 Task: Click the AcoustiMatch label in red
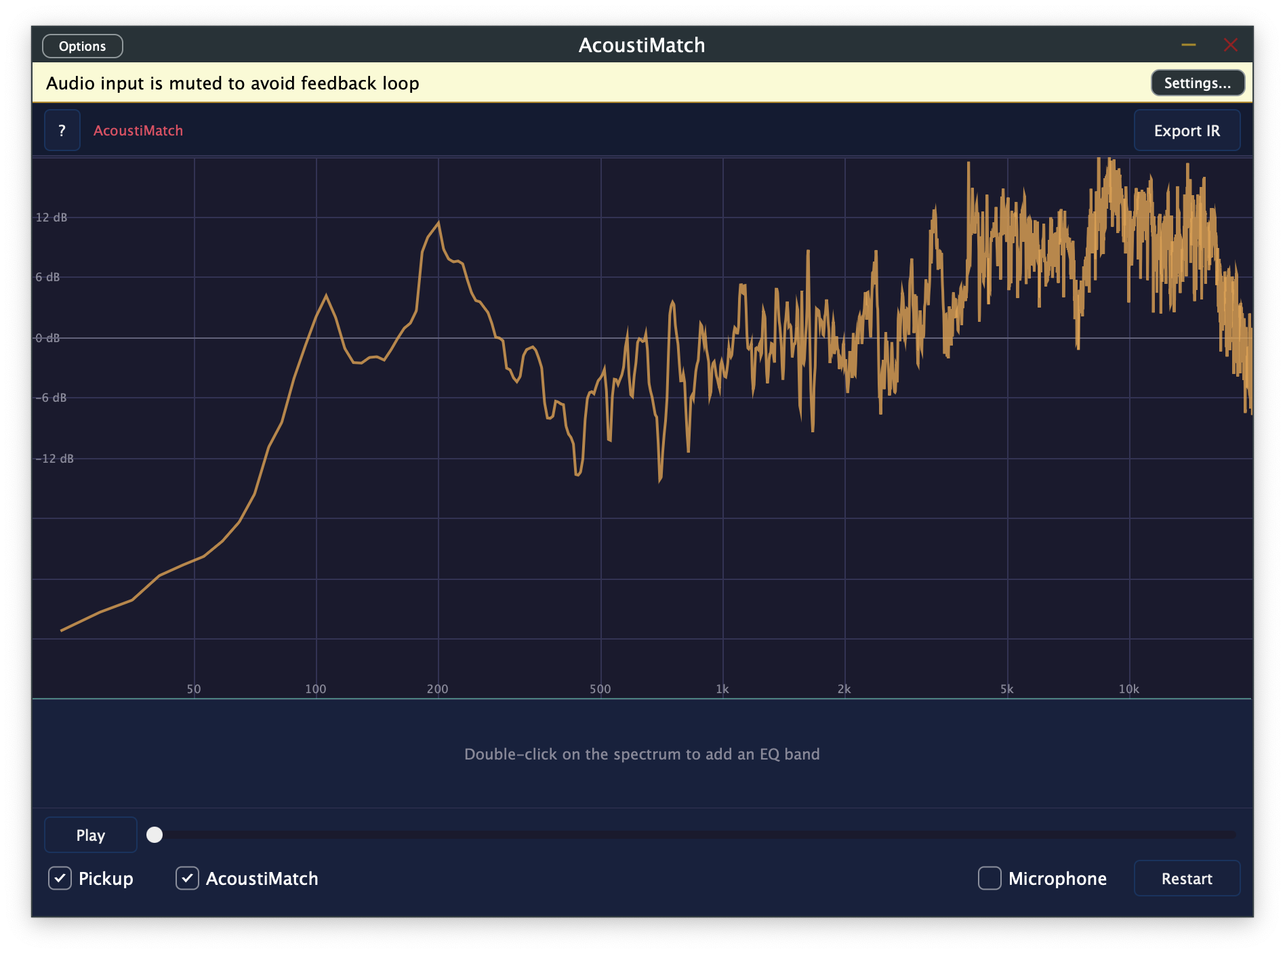(138, 130)
